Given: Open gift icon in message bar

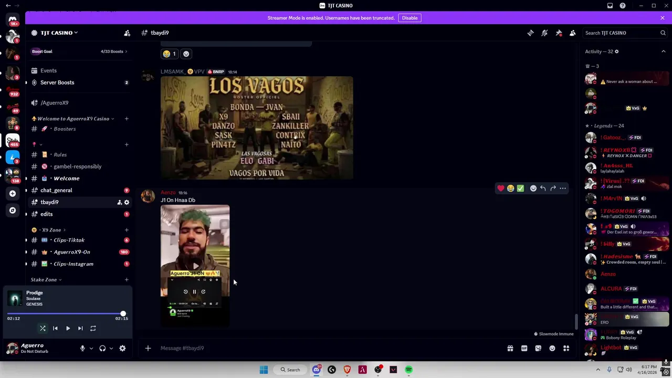Looking at the screenshot, I should pos(510,348).
